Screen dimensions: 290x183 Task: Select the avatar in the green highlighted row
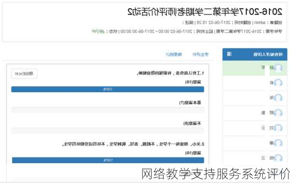click(x=278, y=68)
